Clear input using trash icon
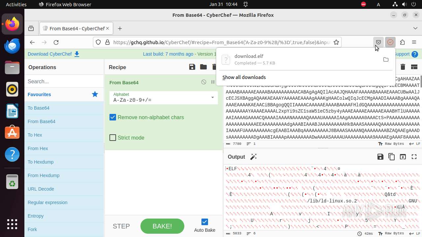 pyautogui.click(x=403, y=67)
